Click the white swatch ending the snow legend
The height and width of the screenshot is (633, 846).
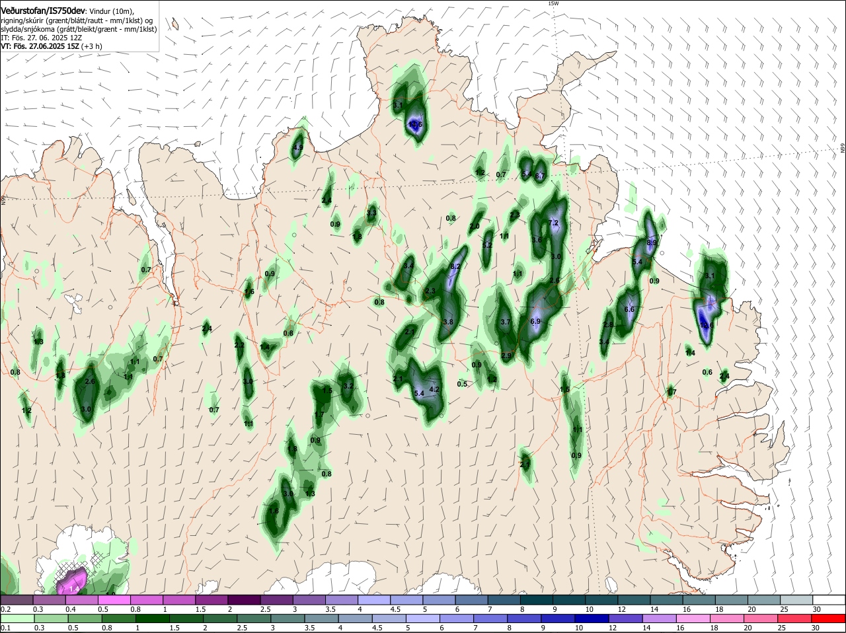point(829,599)
